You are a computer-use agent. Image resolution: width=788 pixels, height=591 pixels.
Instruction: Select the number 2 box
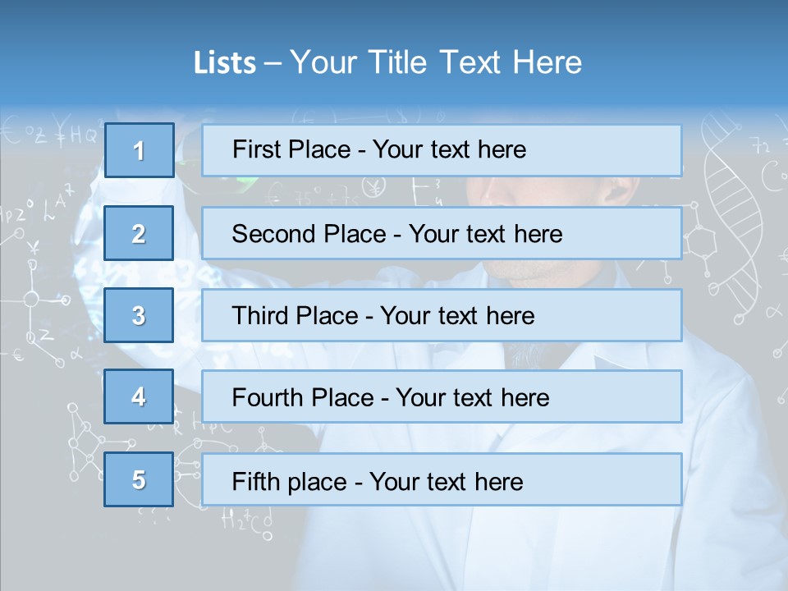(x=139, y=233)
